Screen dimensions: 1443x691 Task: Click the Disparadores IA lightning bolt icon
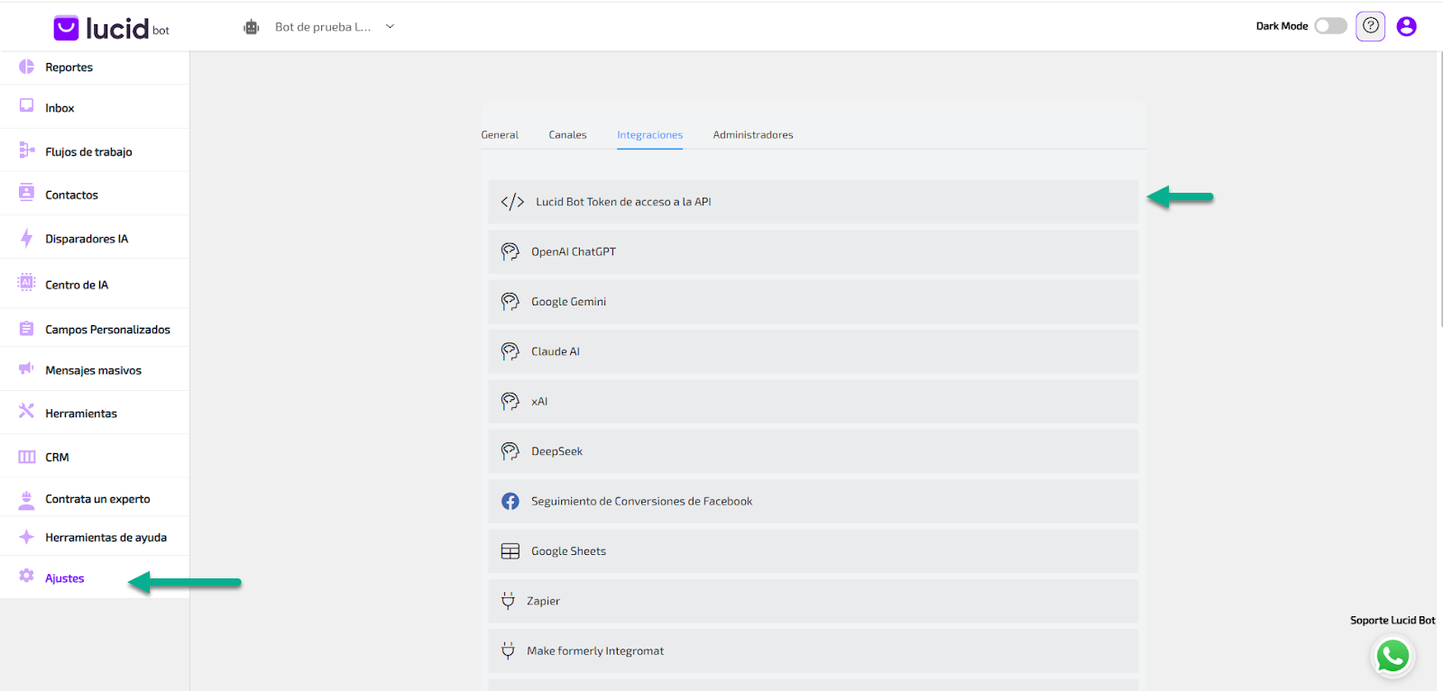26,239
